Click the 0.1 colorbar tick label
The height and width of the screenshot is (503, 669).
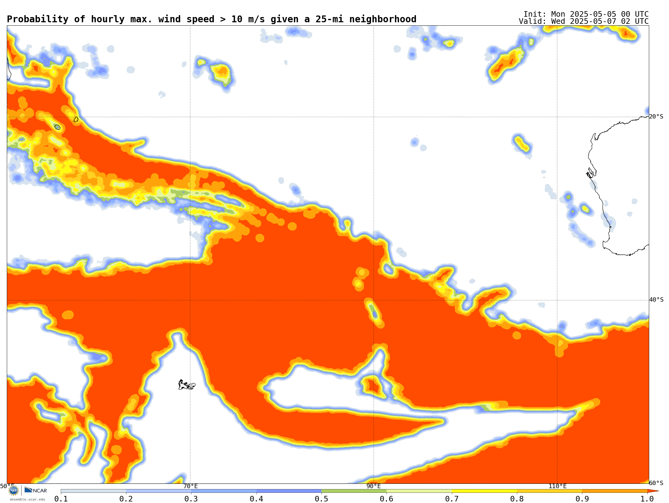point(61,499)
